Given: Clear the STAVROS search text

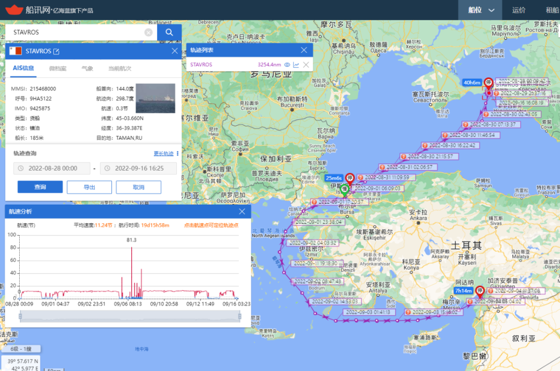Looking at the screenshot, I should click(148, 33).
